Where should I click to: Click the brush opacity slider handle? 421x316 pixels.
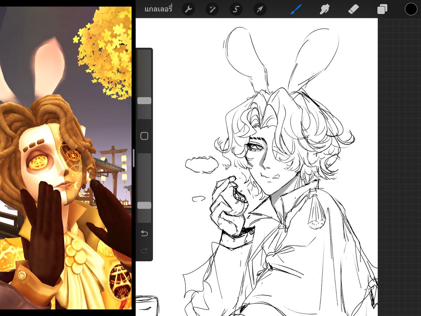[144, 205]
